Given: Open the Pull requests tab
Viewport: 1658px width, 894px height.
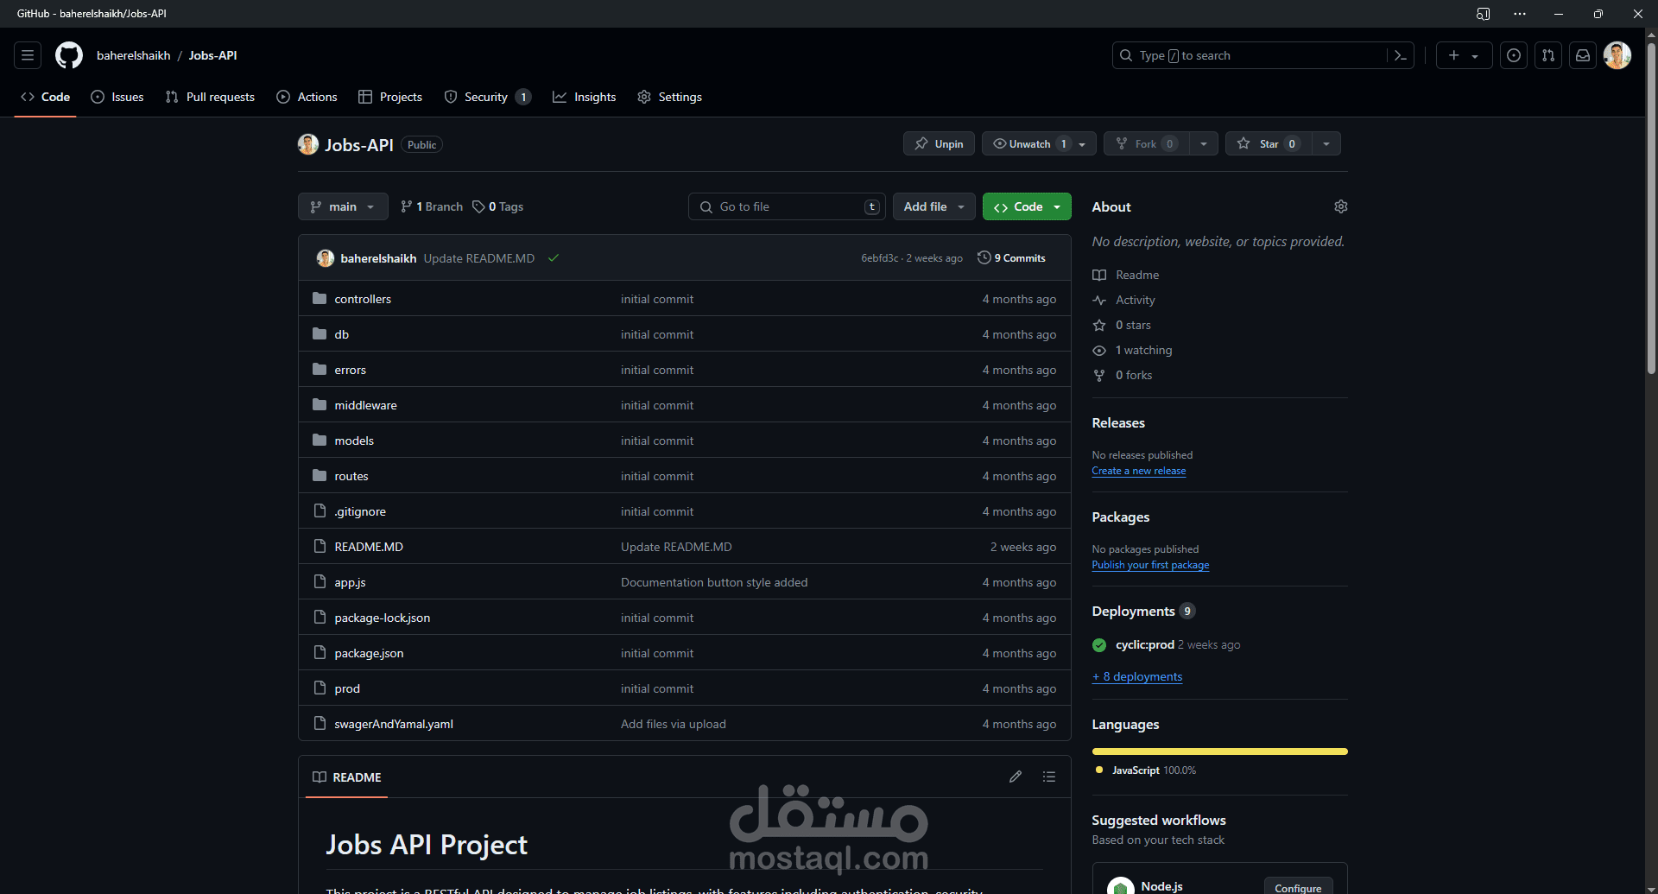Looking at the screenshot, I should [x=210, y=97].
